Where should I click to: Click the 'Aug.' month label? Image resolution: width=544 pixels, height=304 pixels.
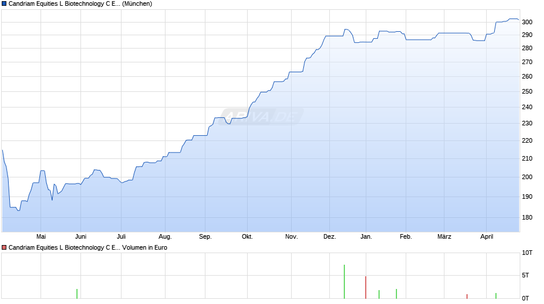[x=165, y=236]
